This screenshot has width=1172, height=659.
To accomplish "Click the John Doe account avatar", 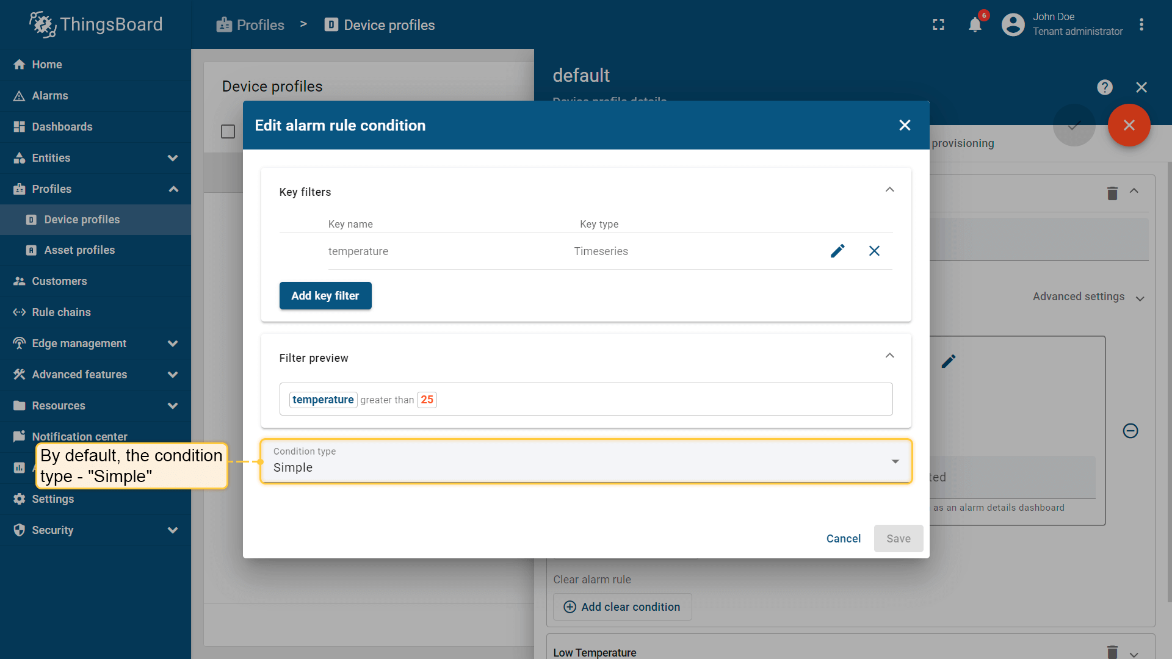I will (1013, 25).
